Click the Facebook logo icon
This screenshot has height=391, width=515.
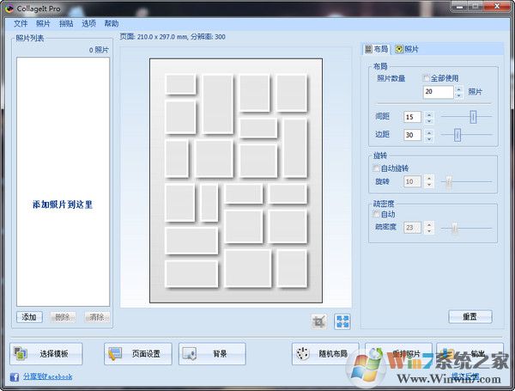coord(14,377)
